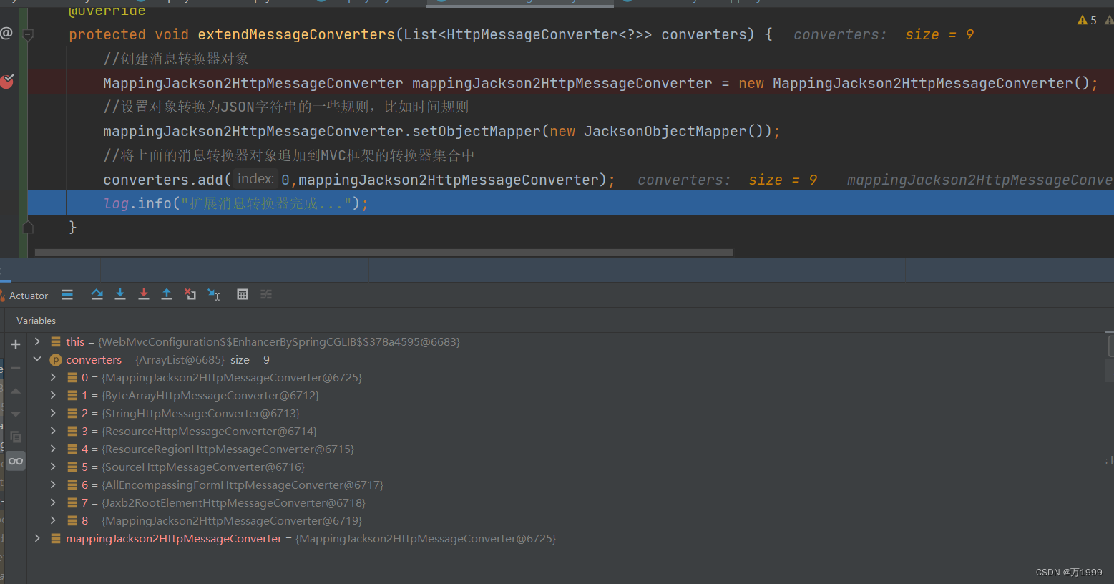The image size is (1114, 584).
Task: Select the Force Step Into icon
Action: tap(143, 294)
